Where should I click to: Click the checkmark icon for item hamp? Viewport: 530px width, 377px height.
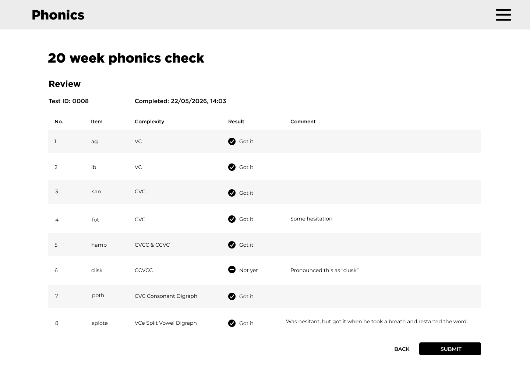pyautogui.click(x=232, y=245)
